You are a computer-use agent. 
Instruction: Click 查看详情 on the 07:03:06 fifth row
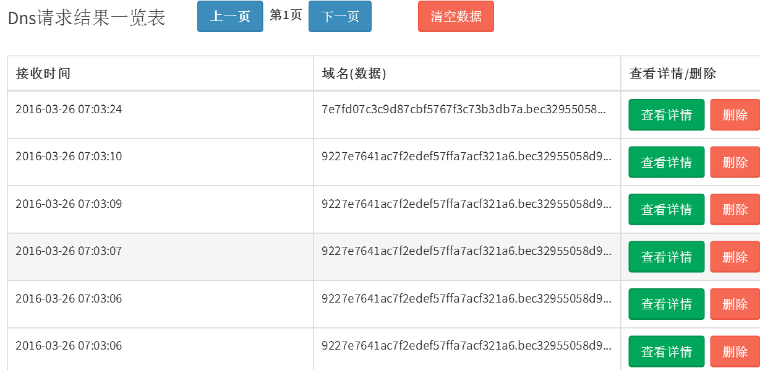tap(666, 304)
